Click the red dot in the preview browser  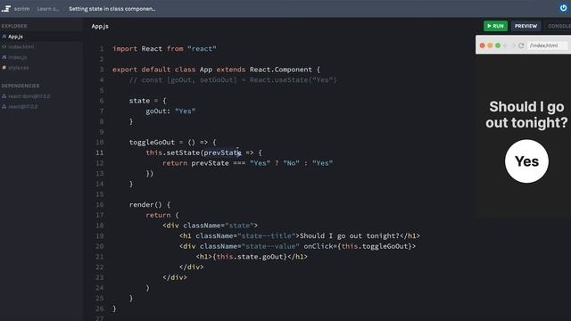click(482, 45)
